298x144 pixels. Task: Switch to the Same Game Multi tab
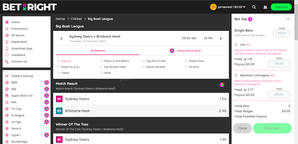(x=185, y=51)
